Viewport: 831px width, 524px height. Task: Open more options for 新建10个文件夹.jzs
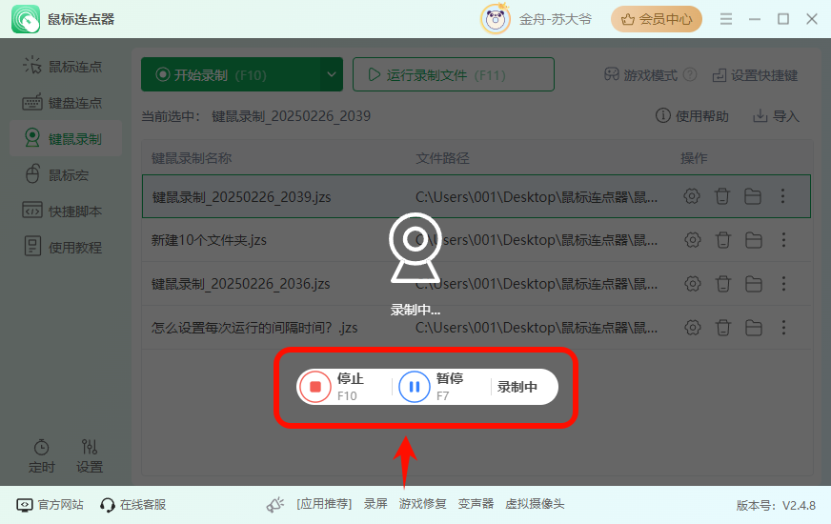pyautogui.click(x=784, y=240)
